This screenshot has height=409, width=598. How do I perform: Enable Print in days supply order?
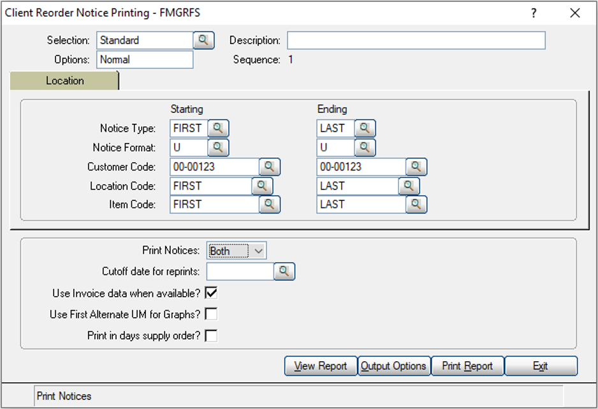tap(211, 336)
